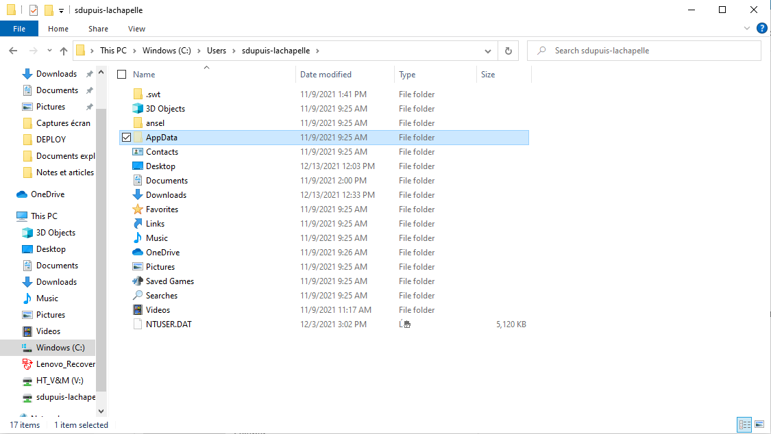Open the File menu
The height and width of the screenshot is (434, 771).
[x=19, y=29]
